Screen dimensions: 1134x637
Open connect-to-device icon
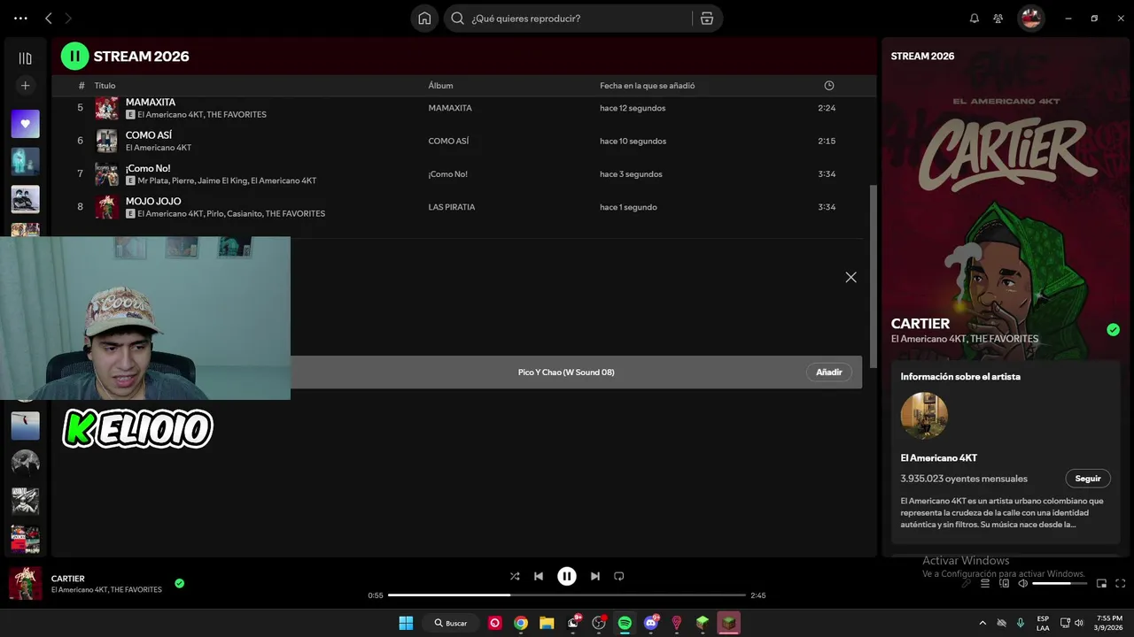coord(1005,583)
